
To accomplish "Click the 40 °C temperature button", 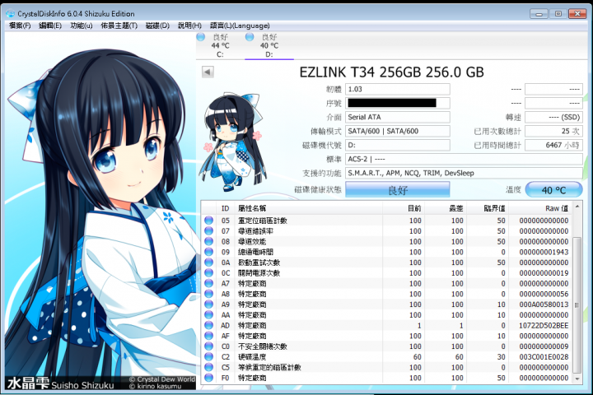I will click(553, 190).
